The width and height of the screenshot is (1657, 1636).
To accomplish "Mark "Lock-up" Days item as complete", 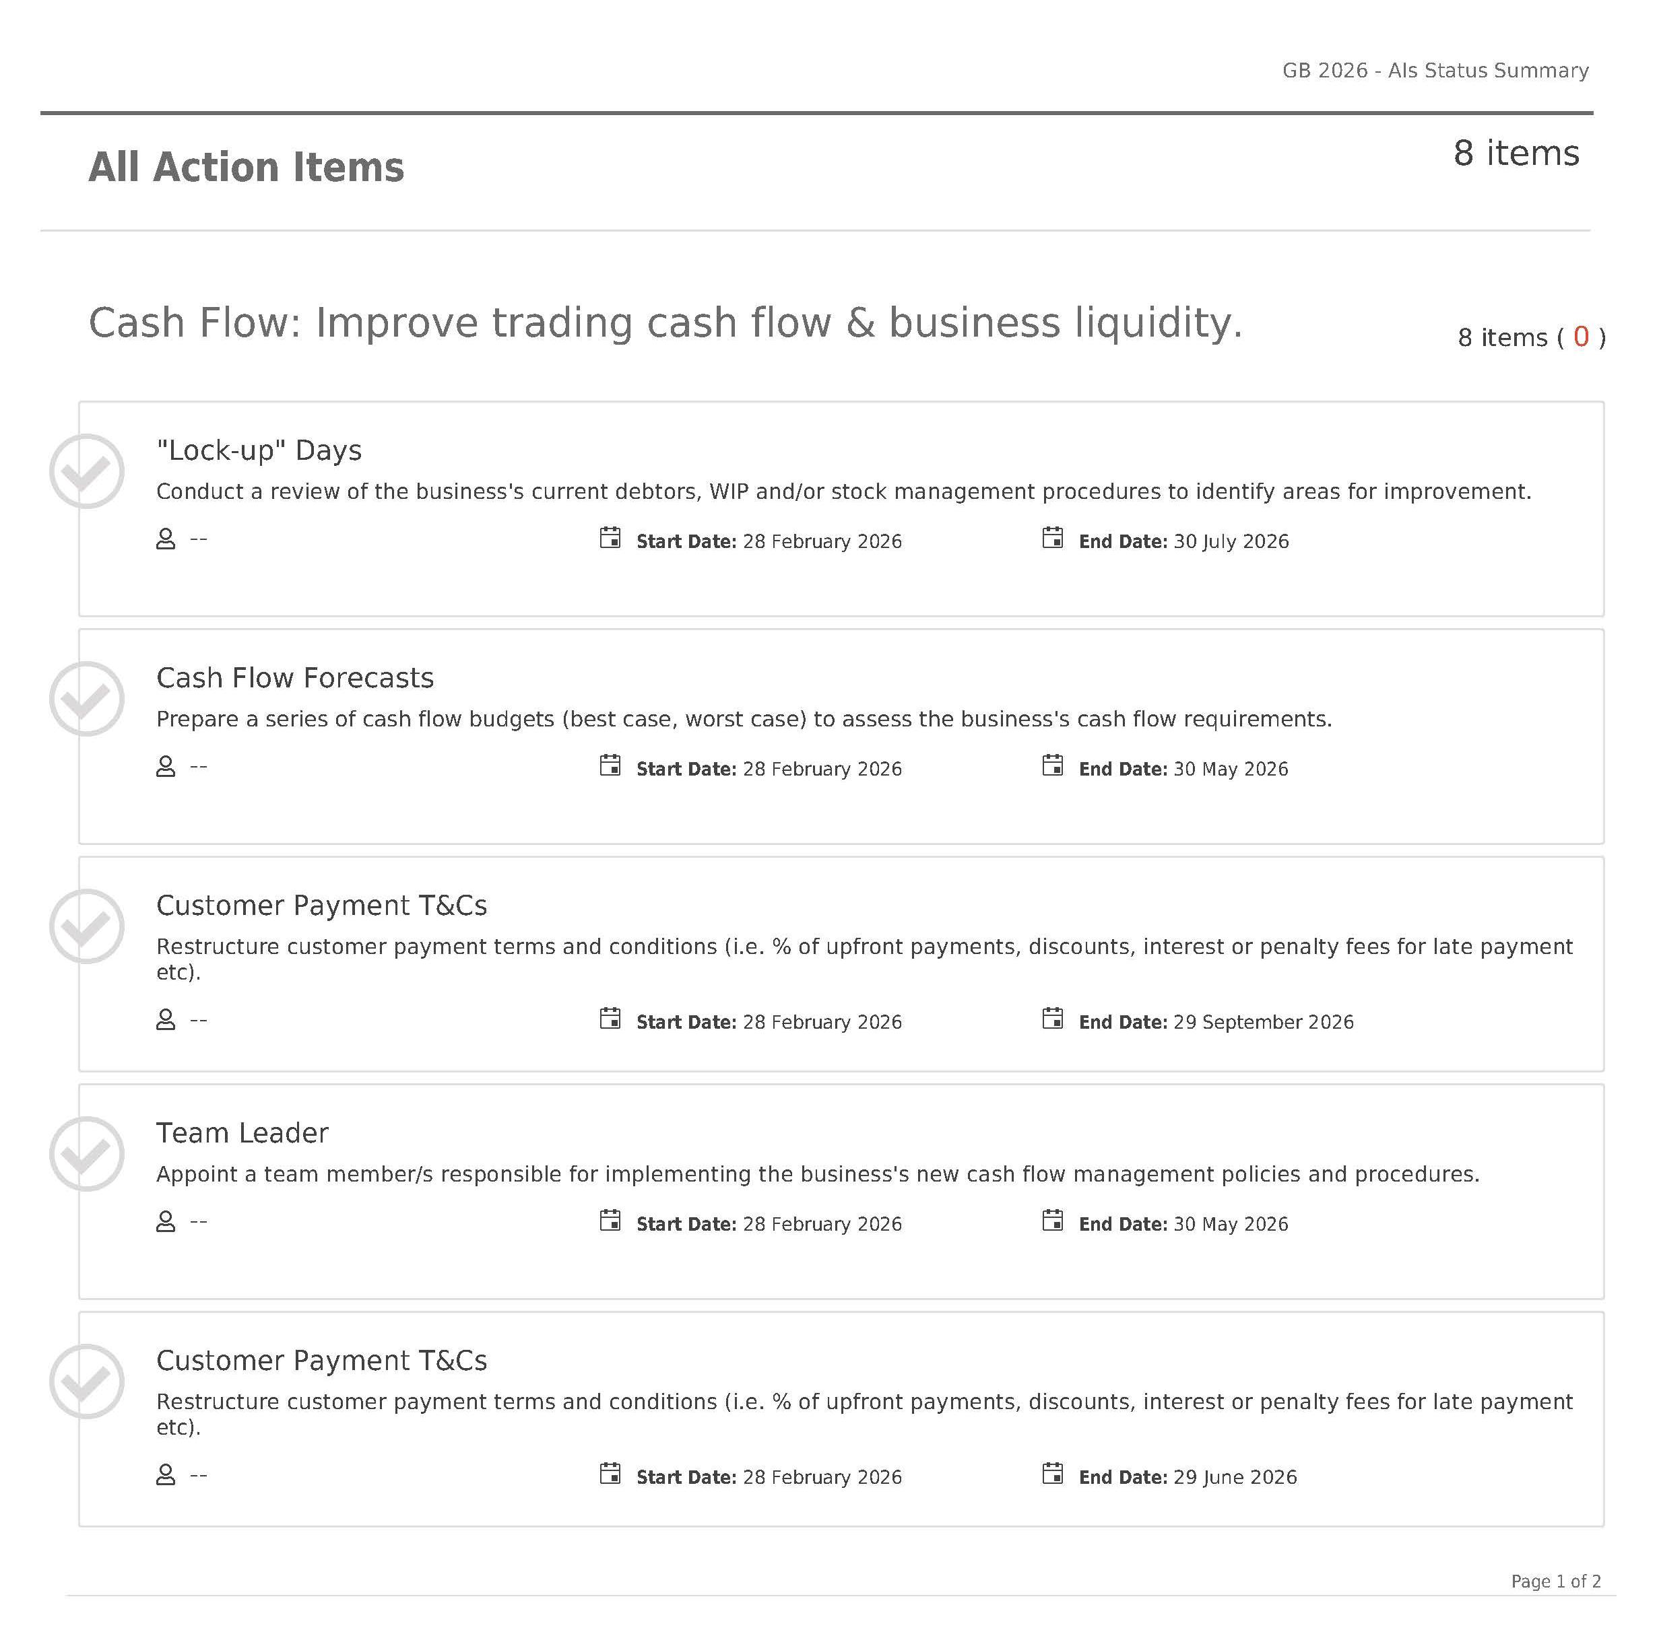I will pyautogui.click(x=87, y=471).
